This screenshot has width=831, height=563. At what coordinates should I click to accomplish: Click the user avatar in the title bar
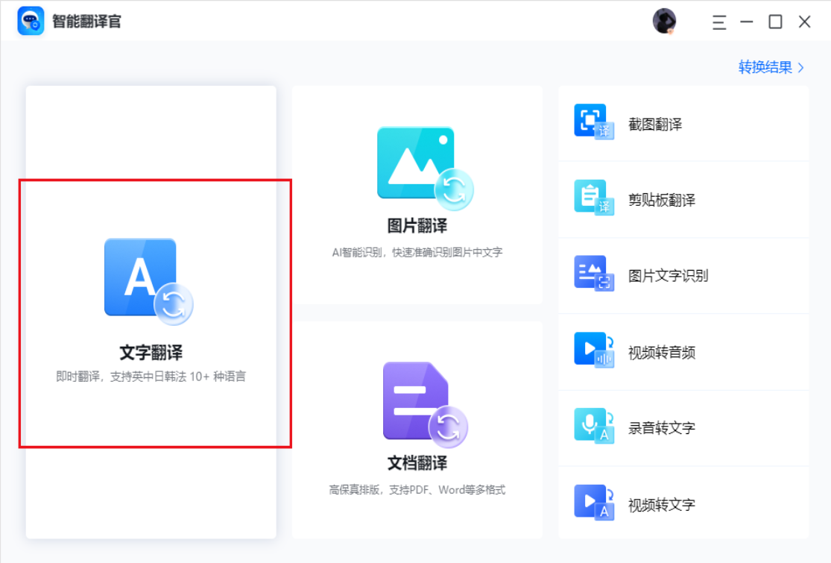(x=664, y=21)
